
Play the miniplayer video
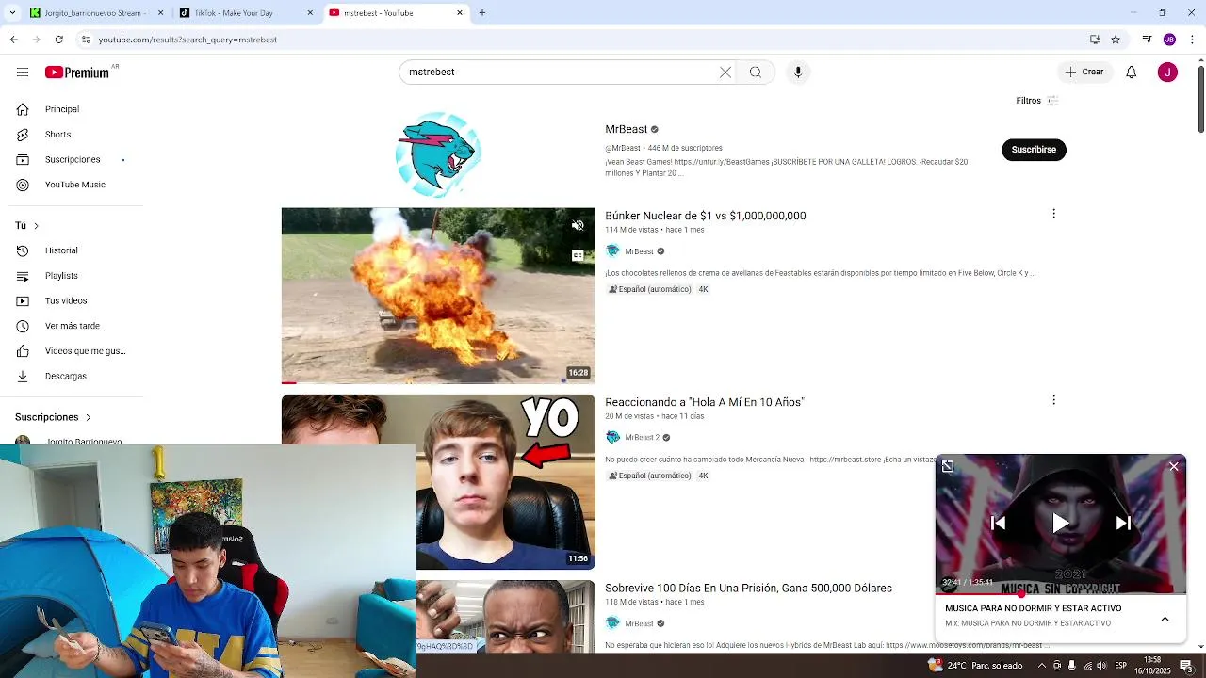1061,524
